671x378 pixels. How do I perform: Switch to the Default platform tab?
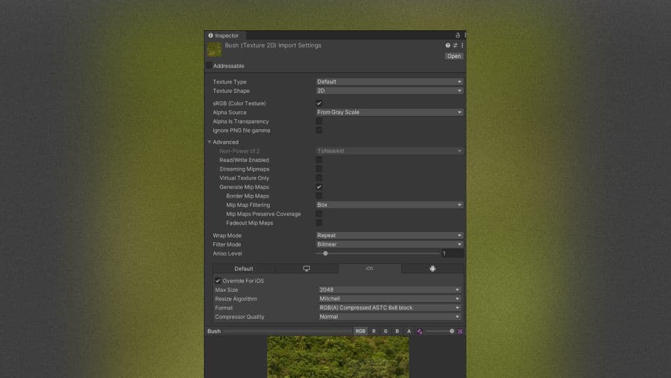click(244, 269)
